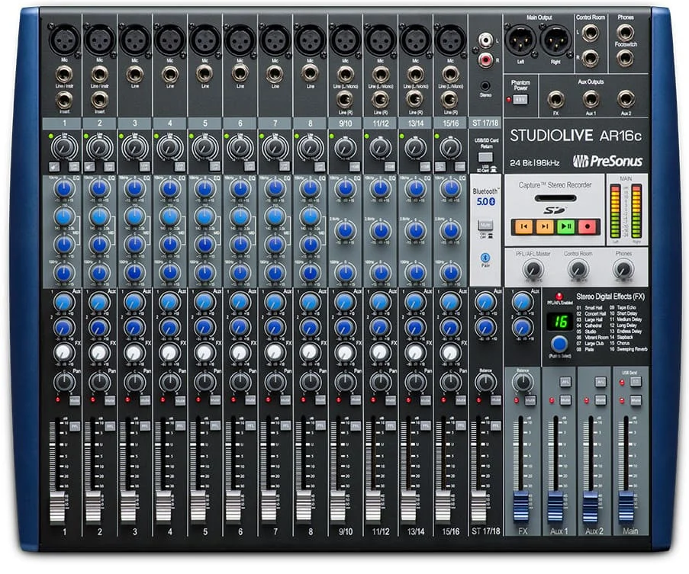Click the SD card slot
This screenshot has width=689, height=574.
tap(555, 198)
